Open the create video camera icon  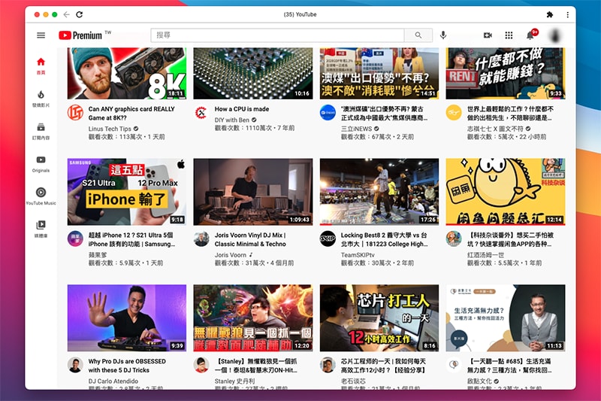pos(488,35)
